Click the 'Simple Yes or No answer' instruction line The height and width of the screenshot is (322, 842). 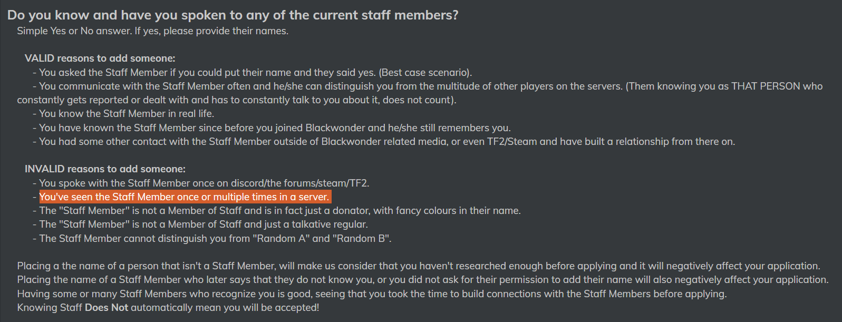click(x=152, y=31)
